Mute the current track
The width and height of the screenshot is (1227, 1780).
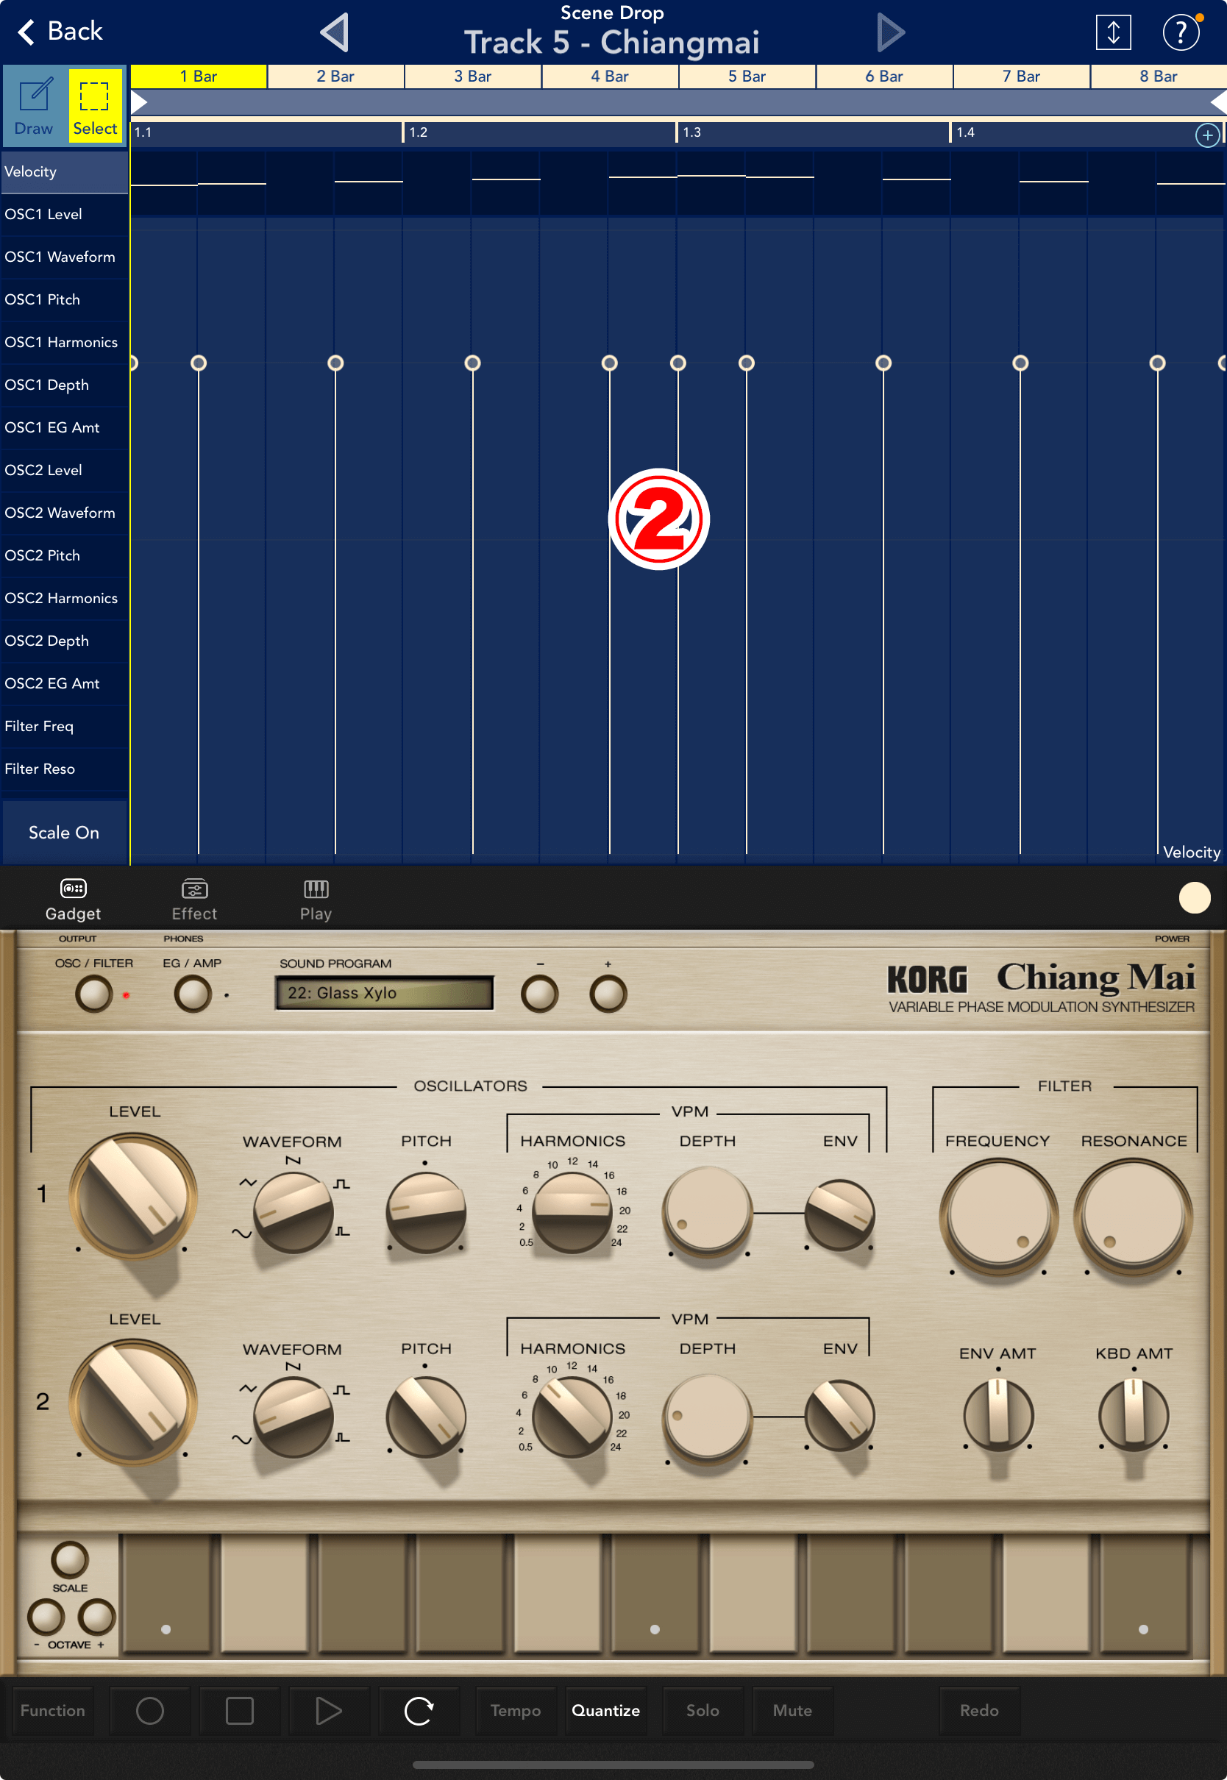click(793, 1711)
